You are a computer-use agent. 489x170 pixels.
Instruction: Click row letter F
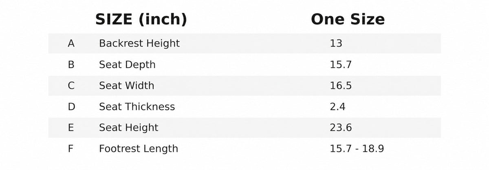[71, 149]
